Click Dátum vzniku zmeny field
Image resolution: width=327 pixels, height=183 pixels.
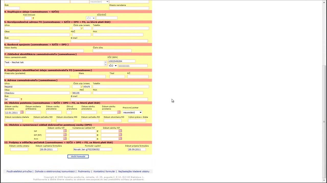point(19,149)
